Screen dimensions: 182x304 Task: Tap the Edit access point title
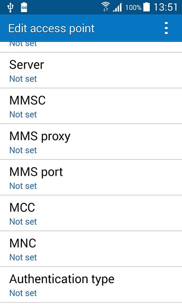pyautogui.click(x=52, y=28)
